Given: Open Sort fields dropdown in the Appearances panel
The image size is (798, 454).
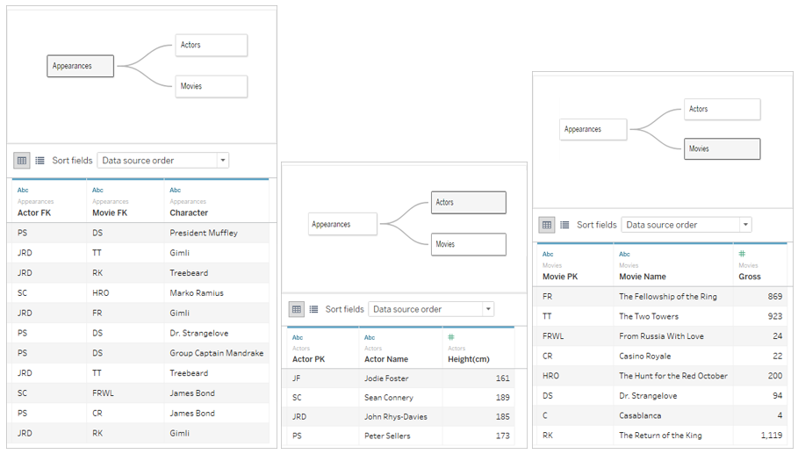Looking at the screenshot, I should (x=162, y=161).
